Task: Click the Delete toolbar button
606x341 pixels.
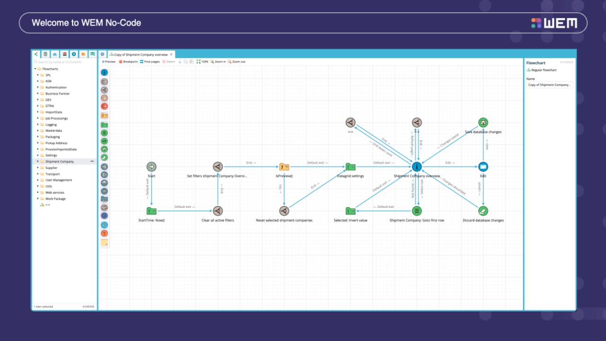Action: coord(169,62)
